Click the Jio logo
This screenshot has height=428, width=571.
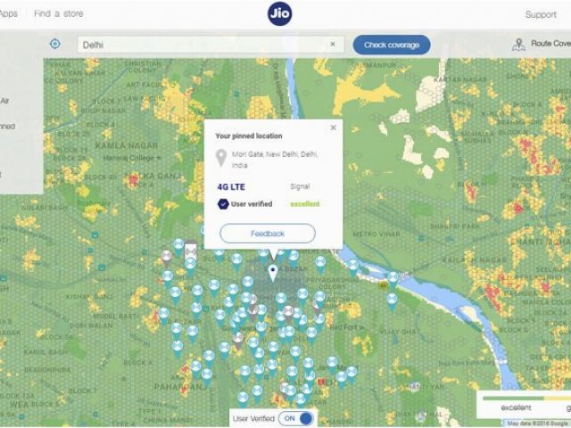pos(279,14)
